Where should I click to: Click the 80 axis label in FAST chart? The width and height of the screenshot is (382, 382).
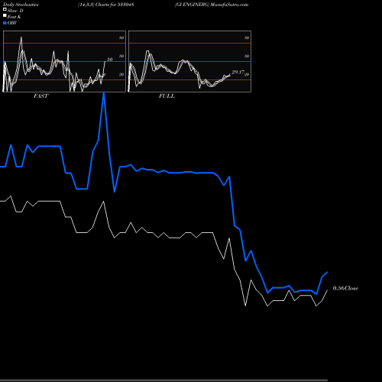pyautogui.click(x=121, y=37)
